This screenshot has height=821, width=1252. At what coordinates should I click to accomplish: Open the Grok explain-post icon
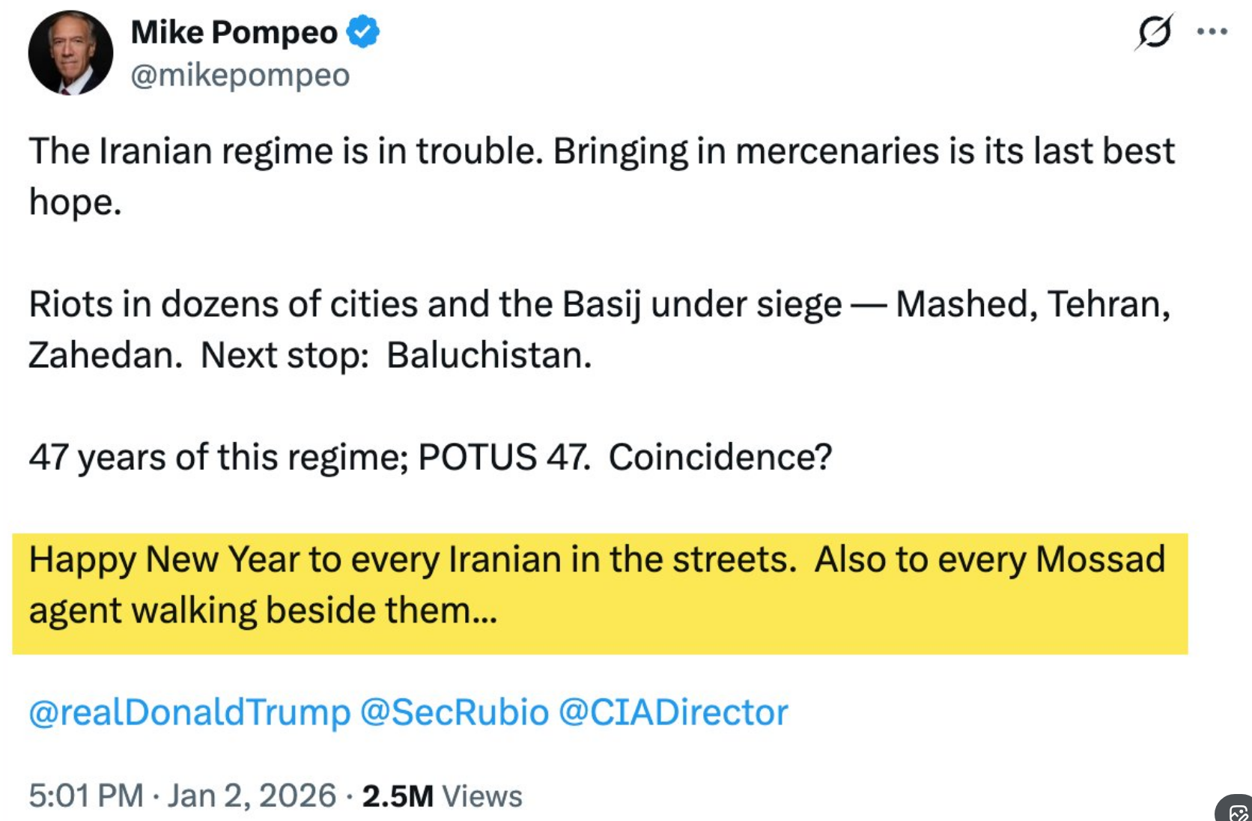pyautogui.click(x=1153, y=32)
